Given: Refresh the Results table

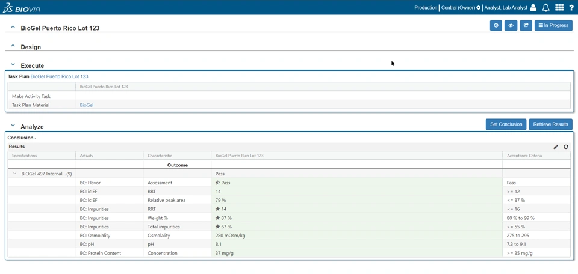Looking at the screenshot, I should pyautogui.click(x=566, y=147).
